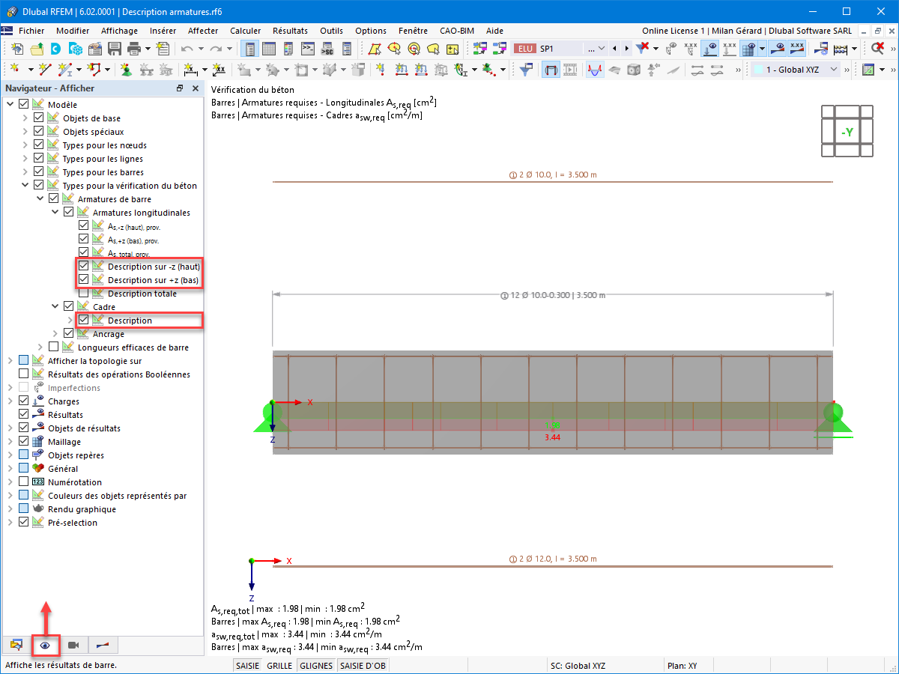Viewport: 899px width, 674px height.
Task: Activate the undo icon
Action: (187, 47)
